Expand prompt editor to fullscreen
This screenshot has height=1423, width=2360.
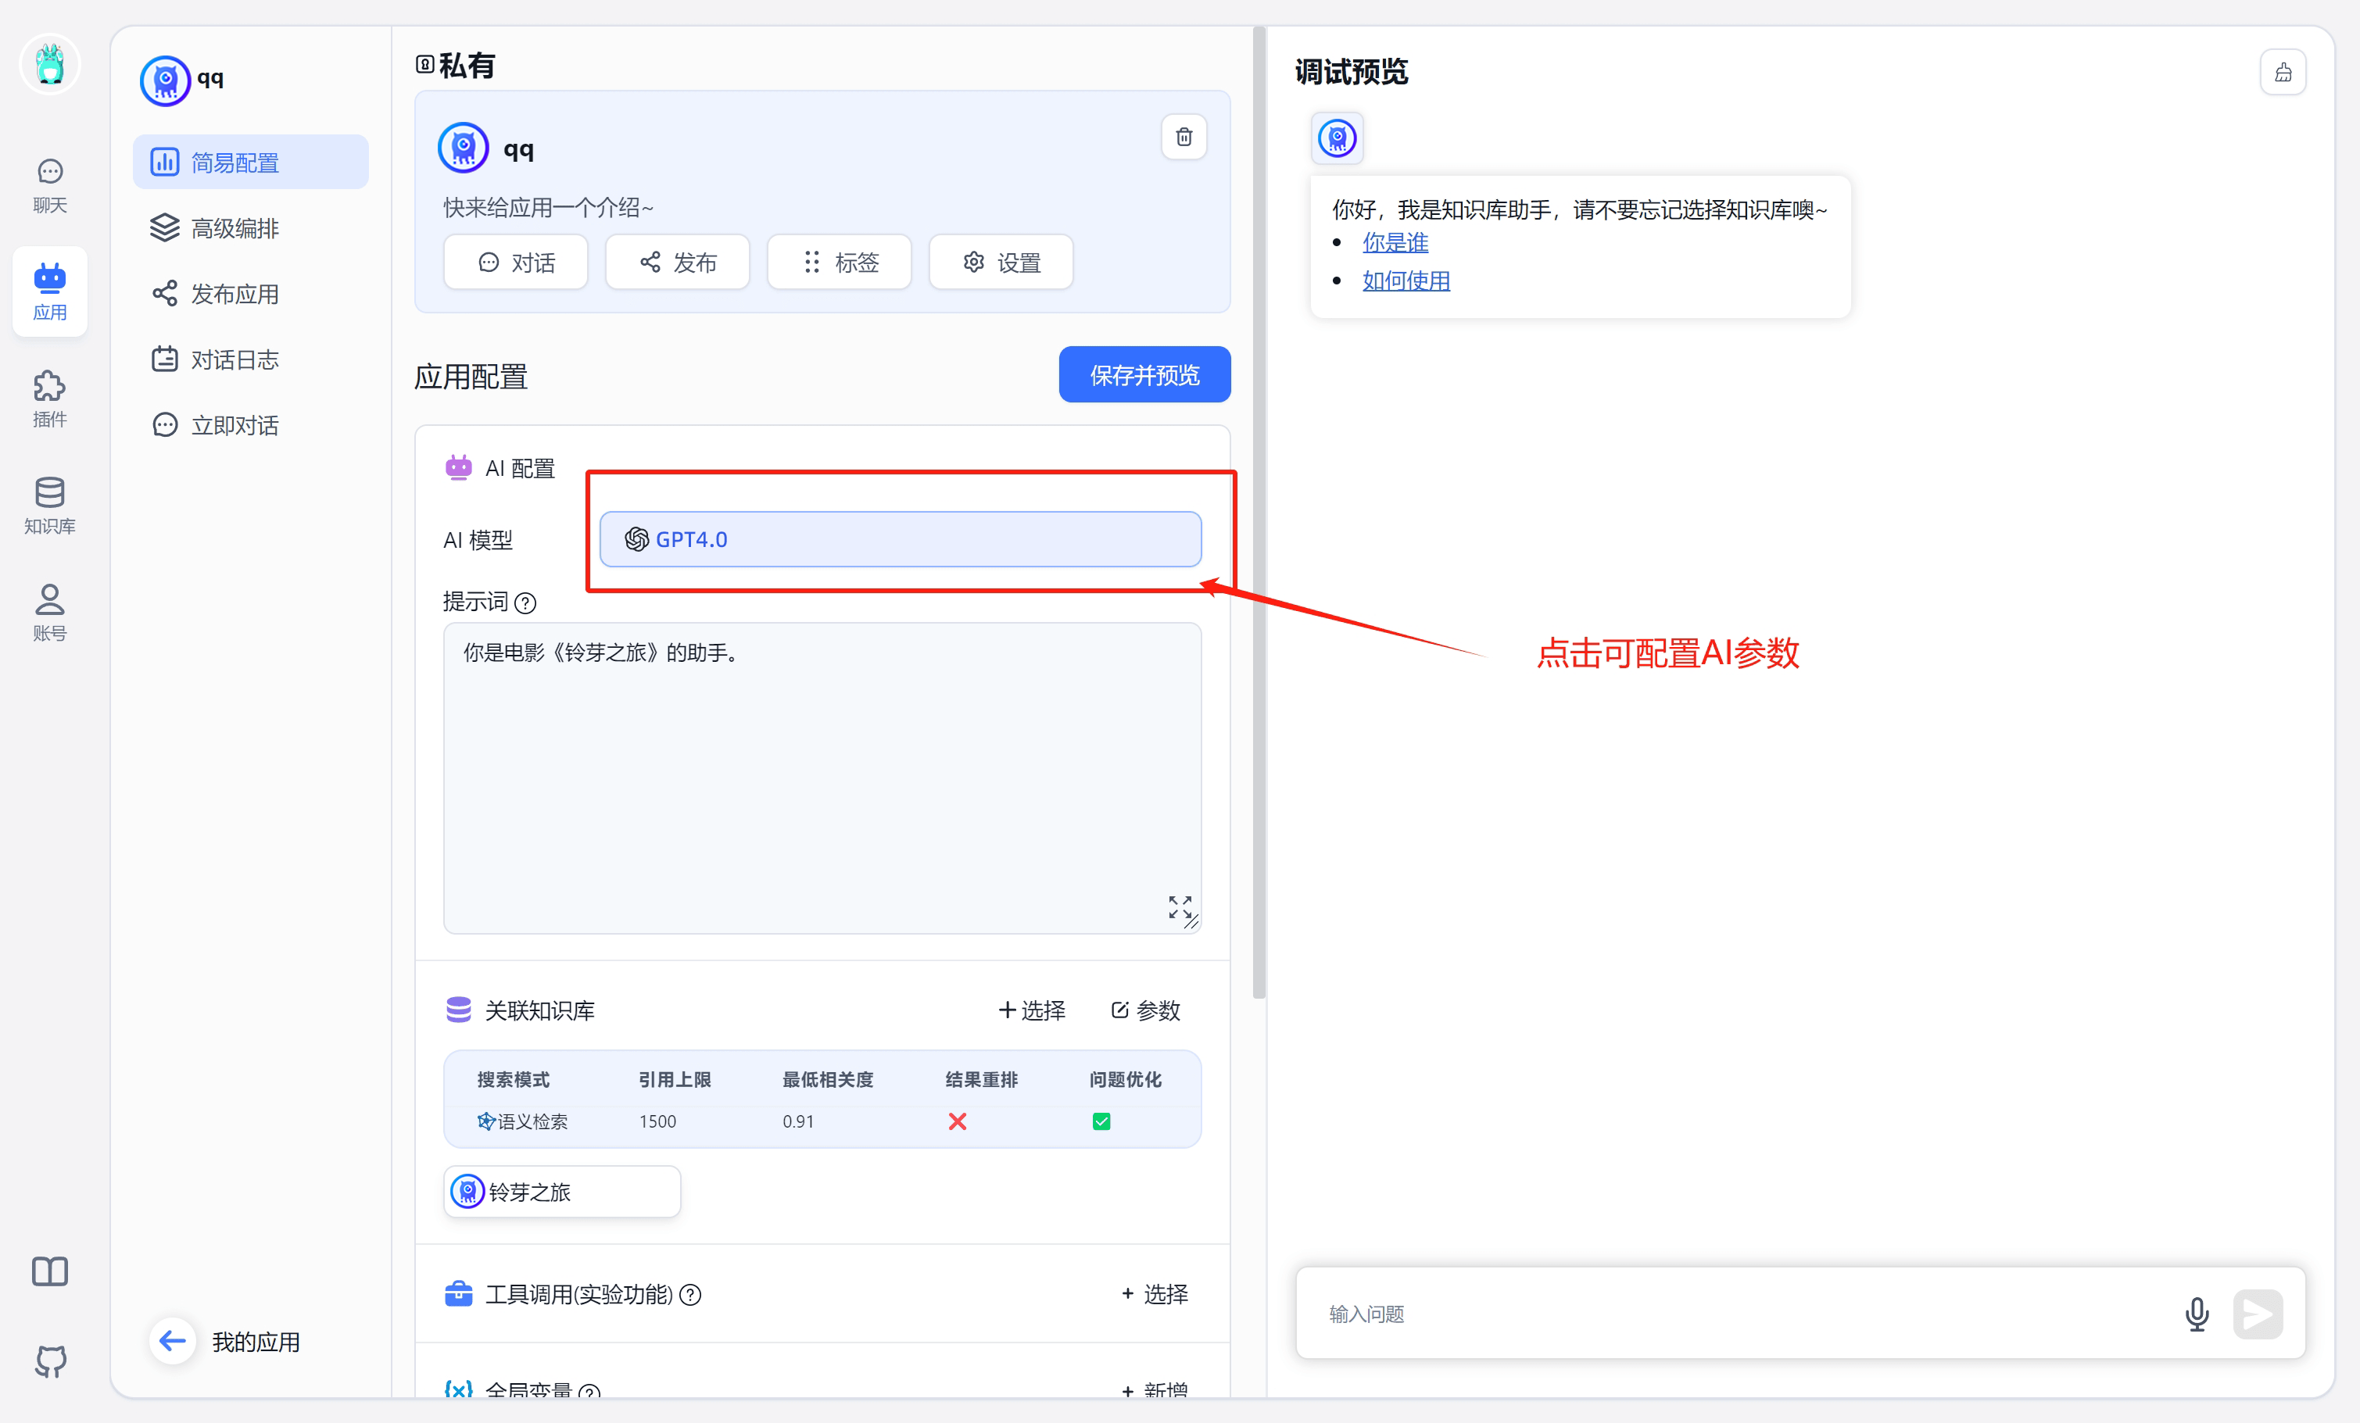1180,906
